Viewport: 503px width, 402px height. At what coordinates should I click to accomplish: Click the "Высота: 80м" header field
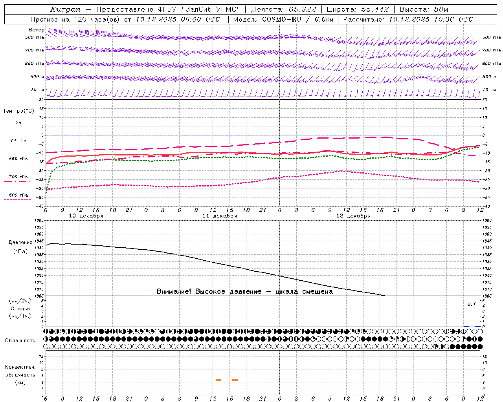pos(424,9)
